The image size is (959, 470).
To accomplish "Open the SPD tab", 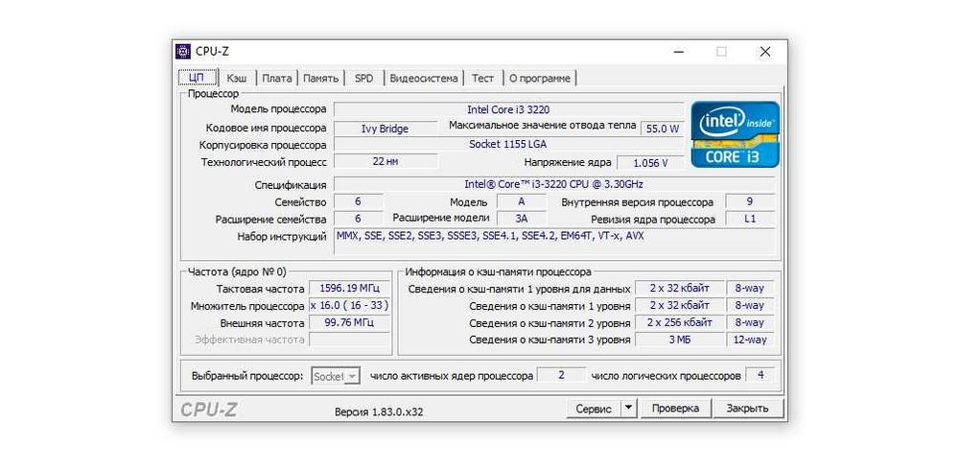I will [x=363, y=79].
